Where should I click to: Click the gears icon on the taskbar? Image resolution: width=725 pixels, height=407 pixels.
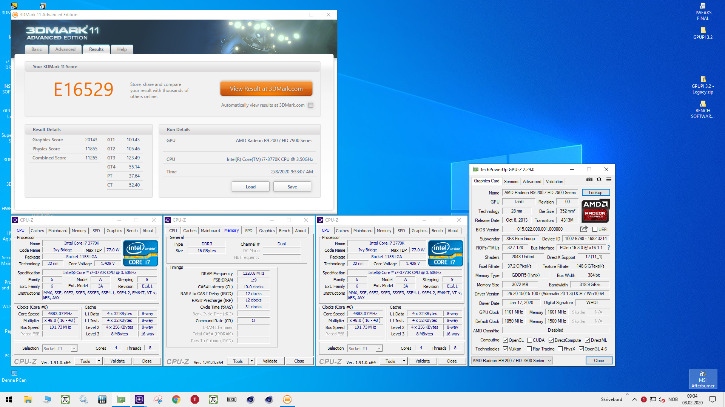pos(84,399)
